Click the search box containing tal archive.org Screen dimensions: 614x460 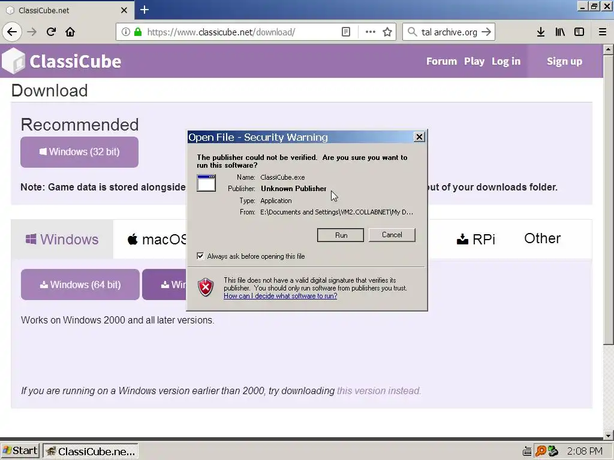[x=449, y=32]
